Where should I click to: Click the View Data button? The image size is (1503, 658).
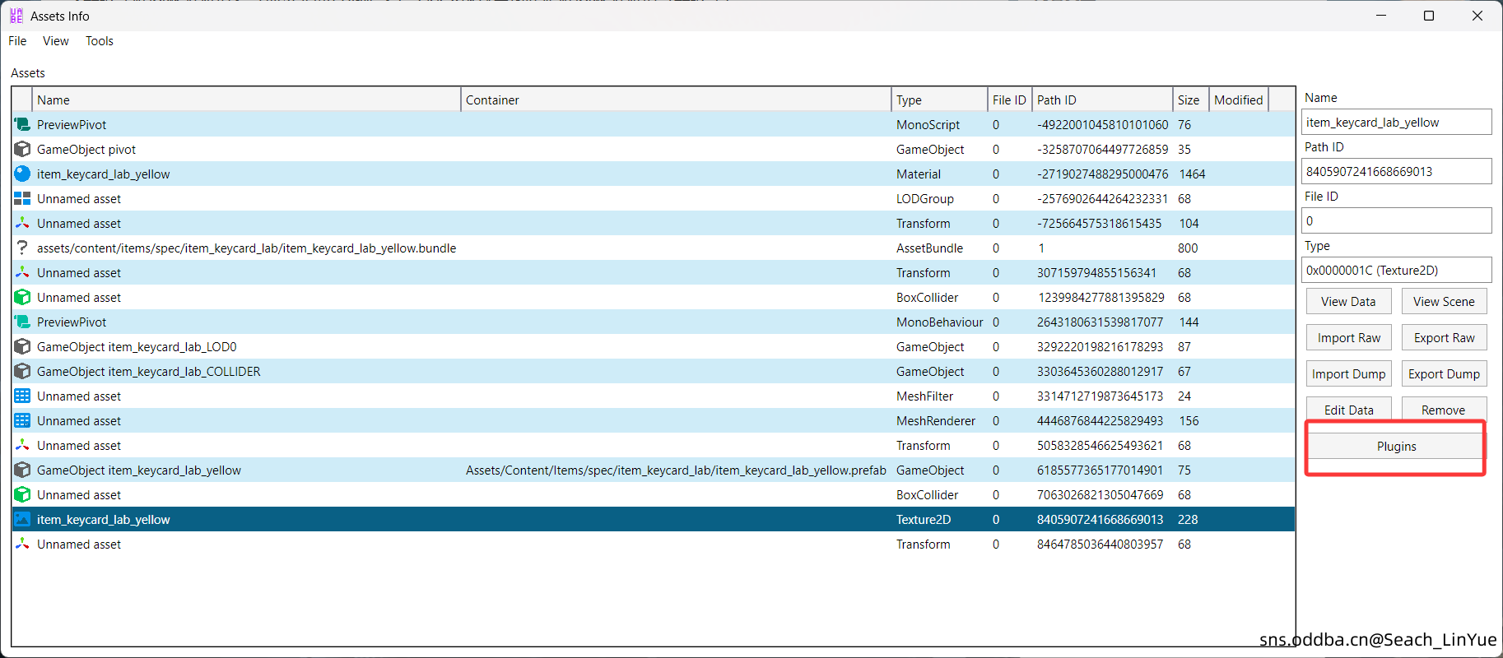point(1347,302)
